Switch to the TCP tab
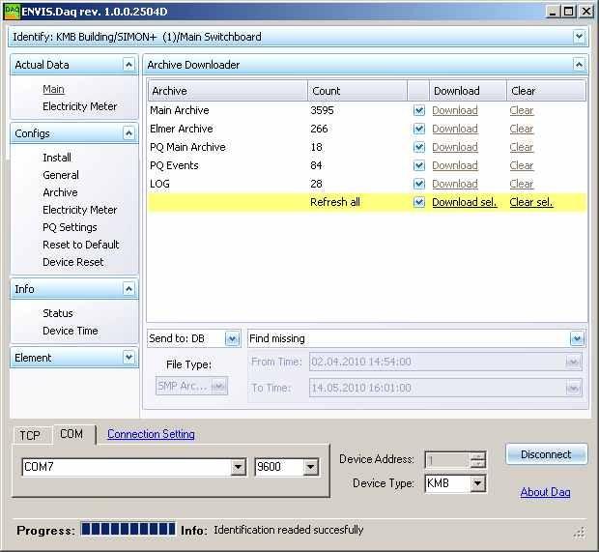This screenshot has width=599, height=552. [x=30, y=435]
